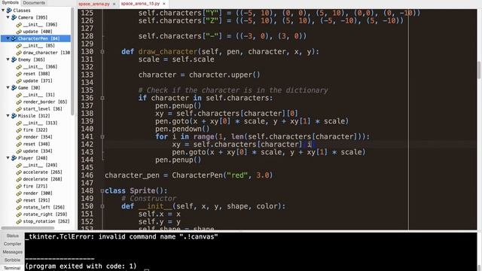Open the space_arena_15.py editor tab

click(x=140, y=4)
